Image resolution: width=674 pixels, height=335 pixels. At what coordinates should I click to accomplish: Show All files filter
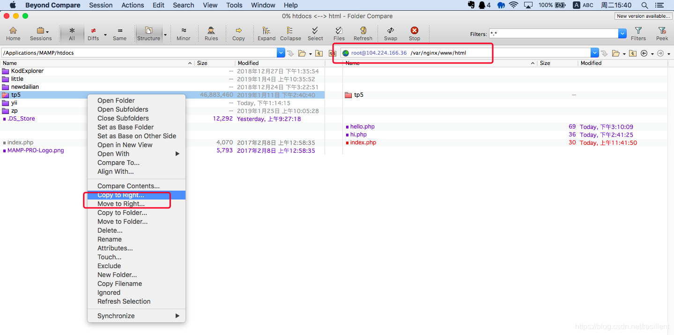click(x=72, y=34)
